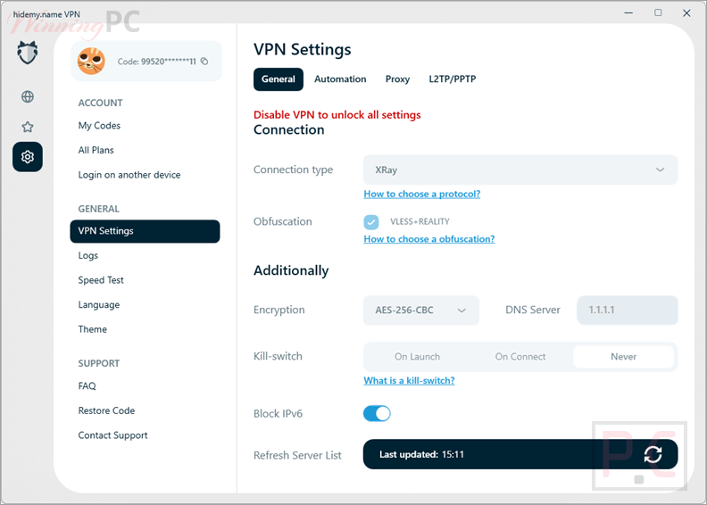The height and width of the screenshot is (505, 707).
Task: Set Kill-switch to Never
Action: point(624,356)
